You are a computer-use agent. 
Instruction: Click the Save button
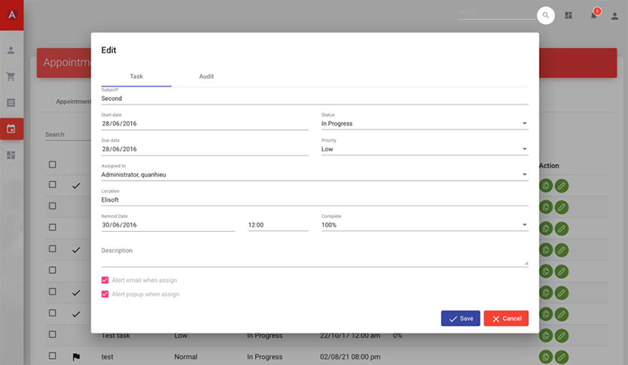(460, 318)
